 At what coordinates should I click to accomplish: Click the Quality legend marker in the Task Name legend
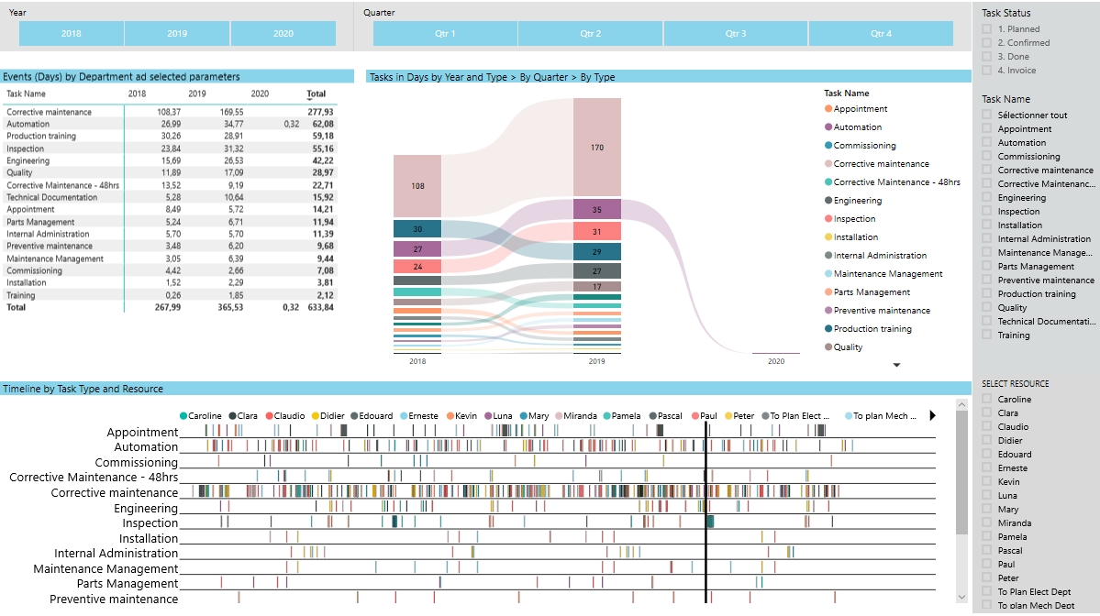coord(827,346)
